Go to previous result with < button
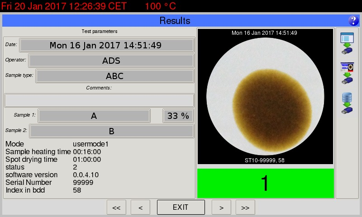Screen dimensions: 362x217 (x=140, y=208)
